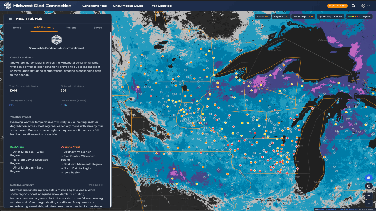This screenshot has height=211, width=376.
Task: Click the Wed, Dec 17 date
Action: (x=96, y=185)
